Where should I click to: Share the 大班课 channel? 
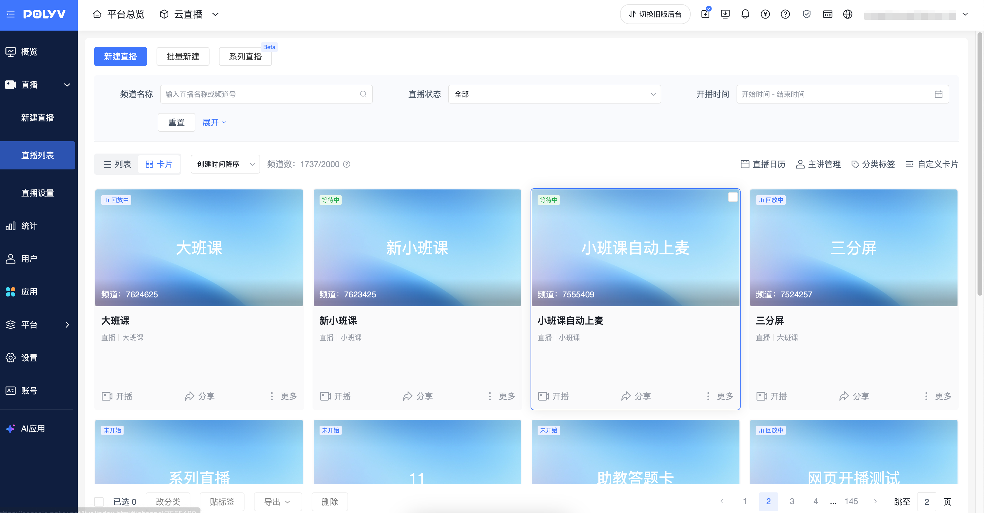[x=200, y=396]
